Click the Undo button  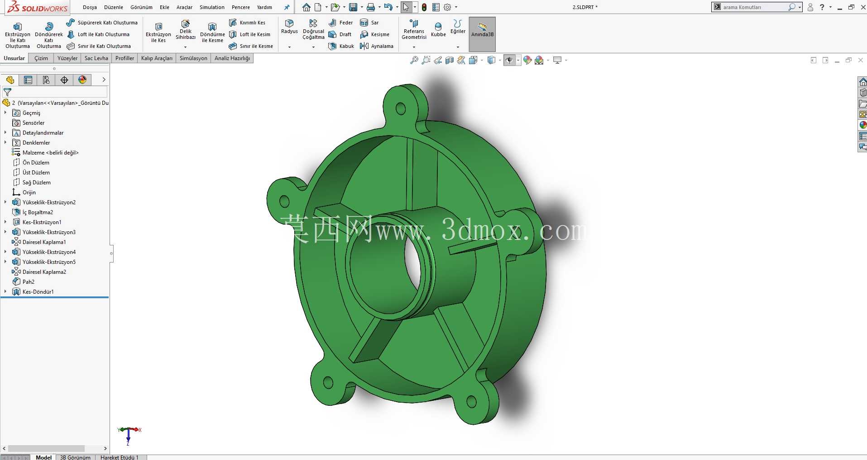point(388,7)
